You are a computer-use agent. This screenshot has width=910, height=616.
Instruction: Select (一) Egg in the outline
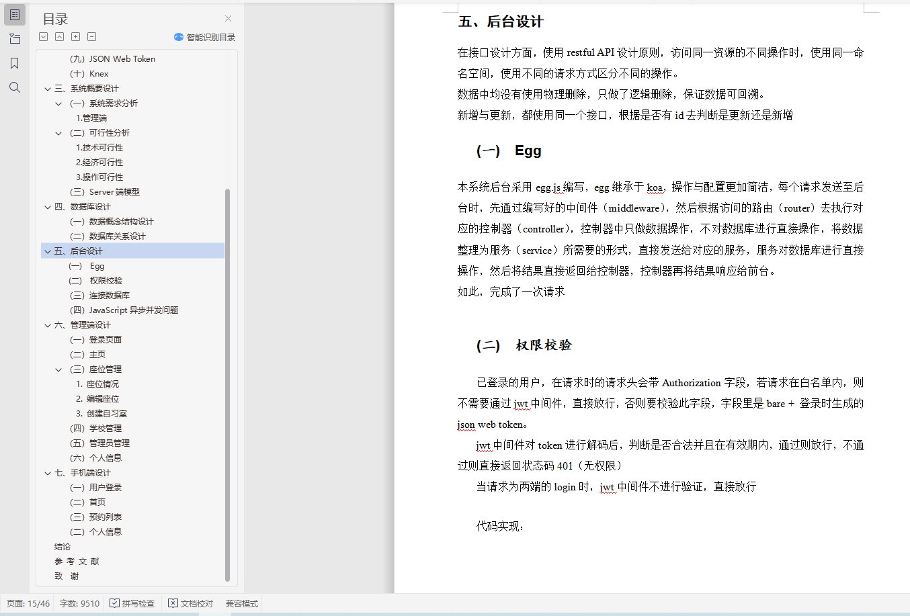pyautogui.click(x=87, y=266)
